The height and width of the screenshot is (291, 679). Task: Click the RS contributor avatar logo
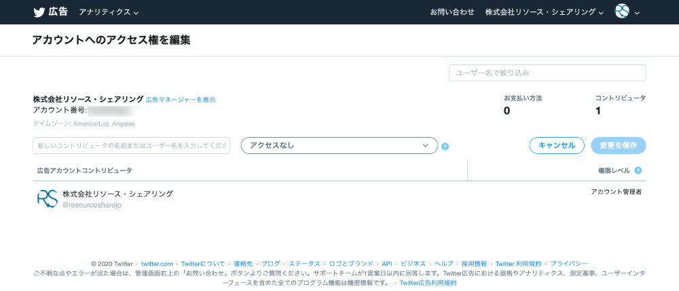(48, 199)
